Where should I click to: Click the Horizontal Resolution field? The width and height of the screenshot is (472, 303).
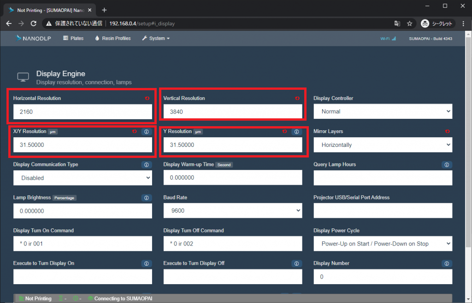pyautogui.click(x=83, y=112)
